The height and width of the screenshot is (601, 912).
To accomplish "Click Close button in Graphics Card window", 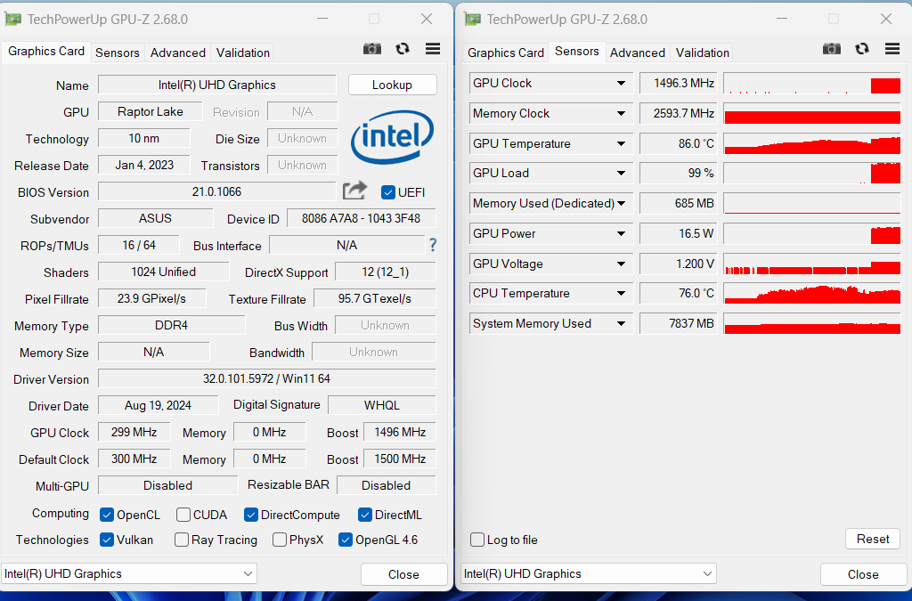I will point(403,574).
